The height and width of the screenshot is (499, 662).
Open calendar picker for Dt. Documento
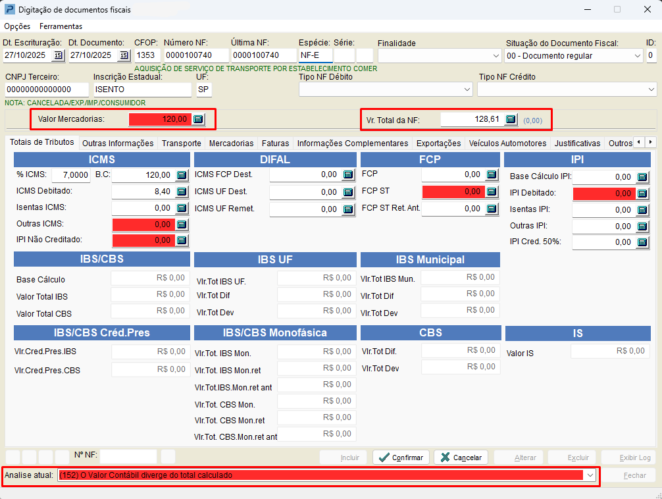124,55
